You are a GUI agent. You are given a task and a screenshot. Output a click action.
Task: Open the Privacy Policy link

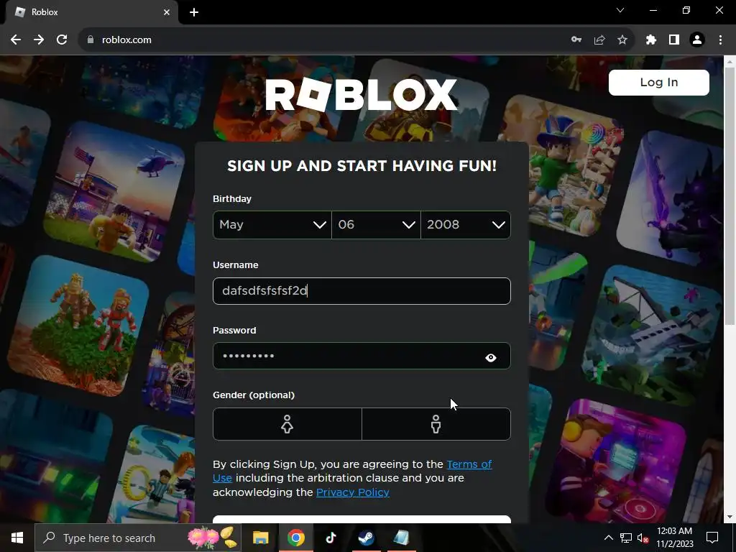(352, 492)
